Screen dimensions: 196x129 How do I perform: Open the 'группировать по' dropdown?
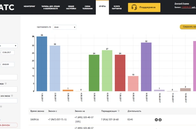tap(65, 27)
